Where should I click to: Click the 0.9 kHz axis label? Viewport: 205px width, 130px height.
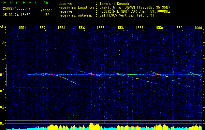click(3, 75)
